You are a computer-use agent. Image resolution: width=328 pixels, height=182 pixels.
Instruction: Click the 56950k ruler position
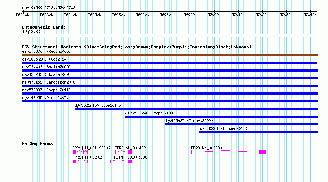[x=94, y=15]
